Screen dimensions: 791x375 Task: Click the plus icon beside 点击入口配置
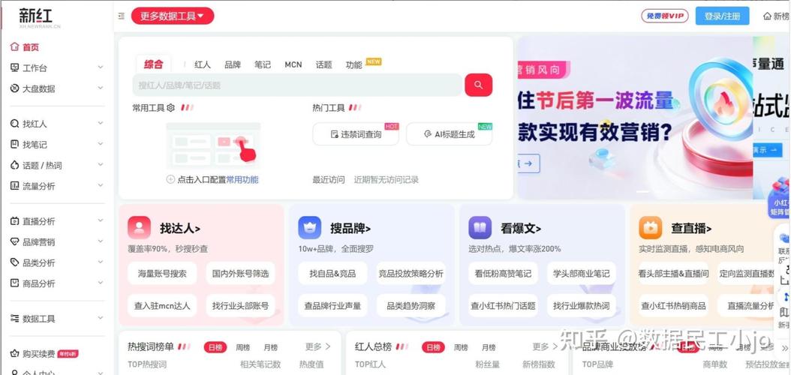[170, 179]
